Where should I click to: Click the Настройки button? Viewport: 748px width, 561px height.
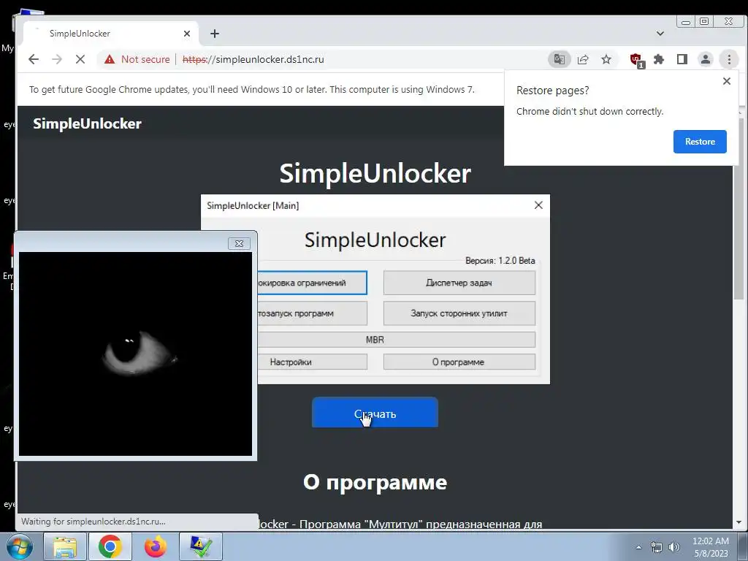coord(312,362)
